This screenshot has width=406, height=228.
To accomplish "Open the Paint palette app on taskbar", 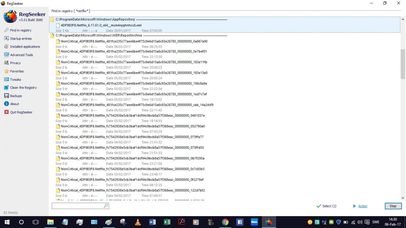I will pyautogui.click(x=108, y=222).
